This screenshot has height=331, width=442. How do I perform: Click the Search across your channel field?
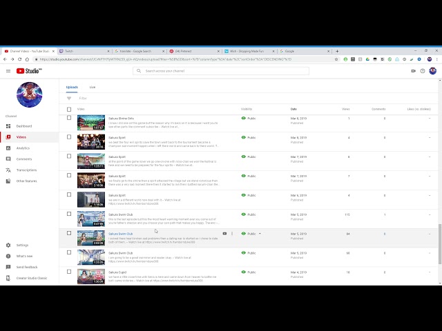tap(221, 71)
